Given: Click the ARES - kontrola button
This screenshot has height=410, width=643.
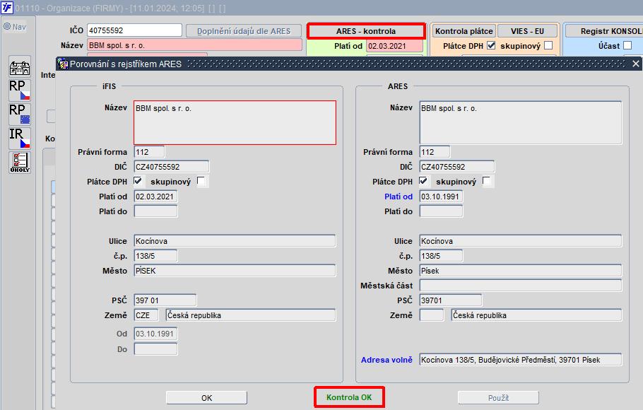Looking at the screenshot, I should [366, 31].
